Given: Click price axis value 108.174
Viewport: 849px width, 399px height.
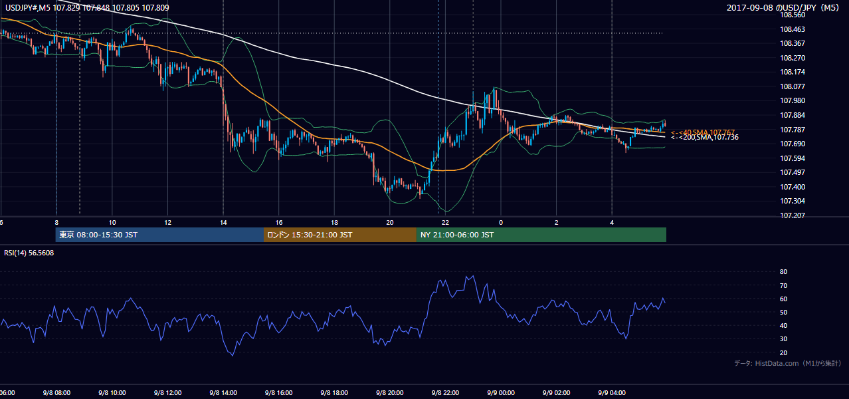Looking at the screenshot, I should click(792, 72).
